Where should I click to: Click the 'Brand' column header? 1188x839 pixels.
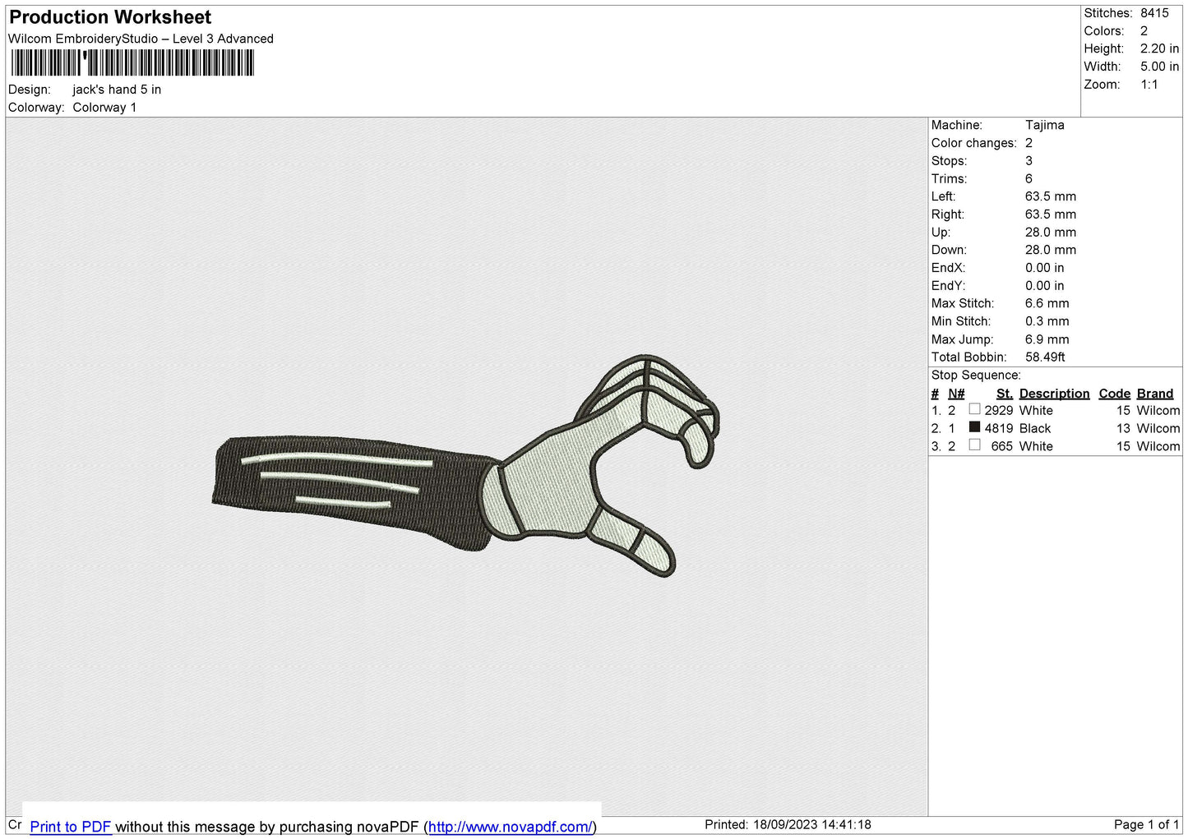[1155, 394]
